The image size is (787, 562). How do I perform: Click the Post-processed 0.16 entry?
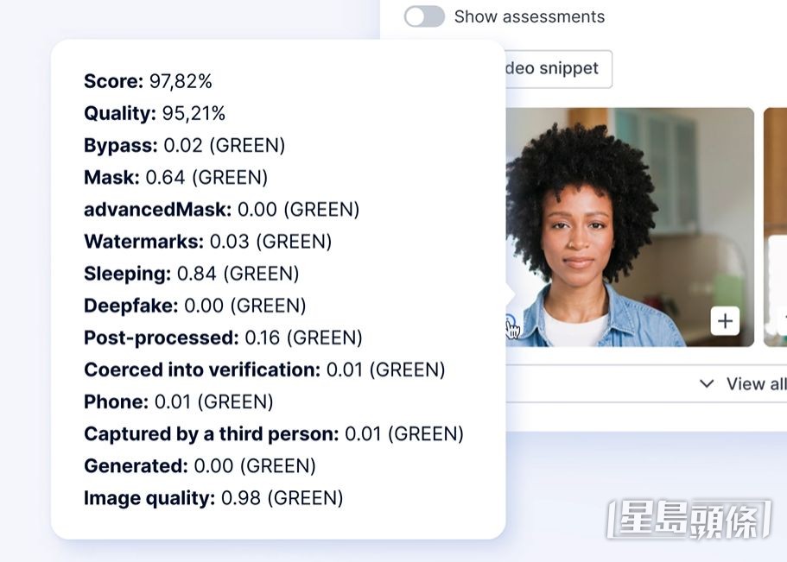[223, 338]
